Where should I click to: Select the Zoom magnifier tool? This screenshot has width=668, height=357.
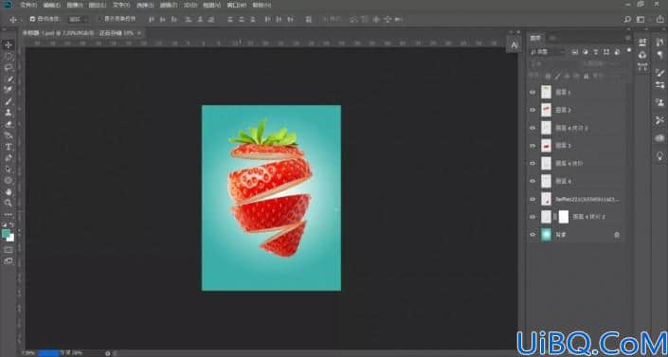[x=9, y=203]
